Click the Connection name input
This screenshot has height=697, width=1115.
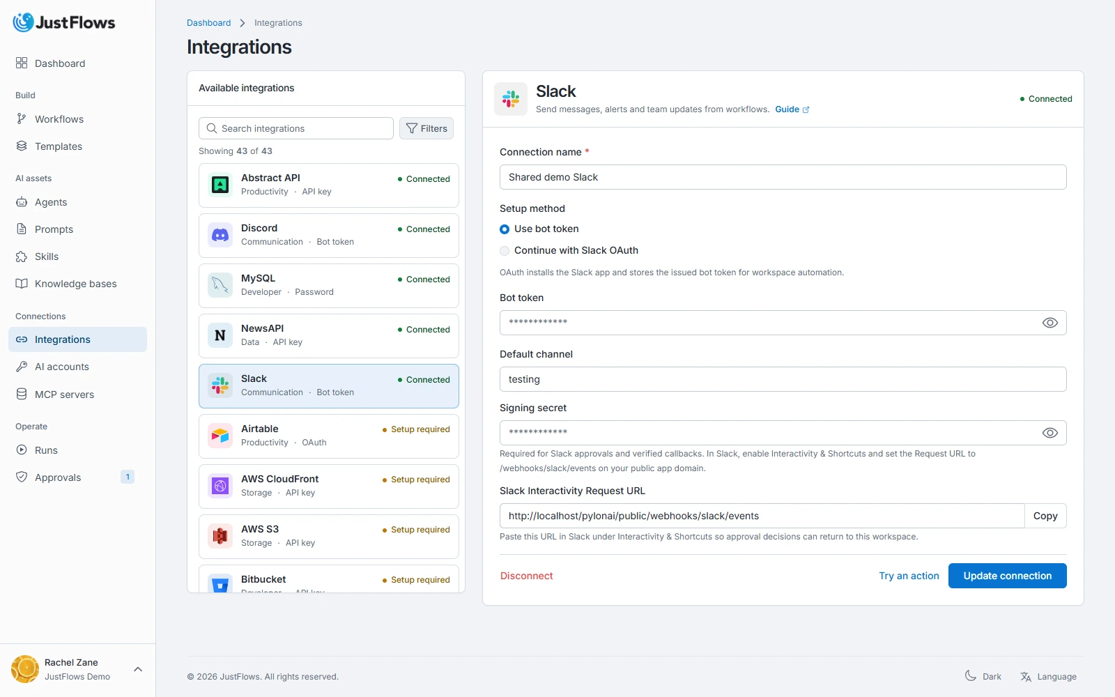pos(783,177)
